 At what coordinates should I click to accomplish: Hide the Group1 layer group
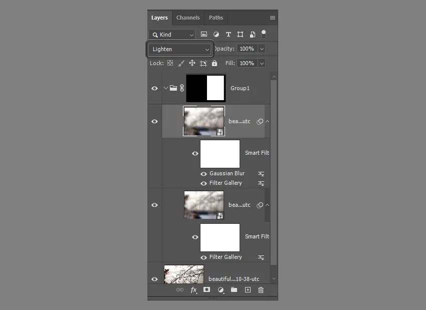(x=154, y=88)
